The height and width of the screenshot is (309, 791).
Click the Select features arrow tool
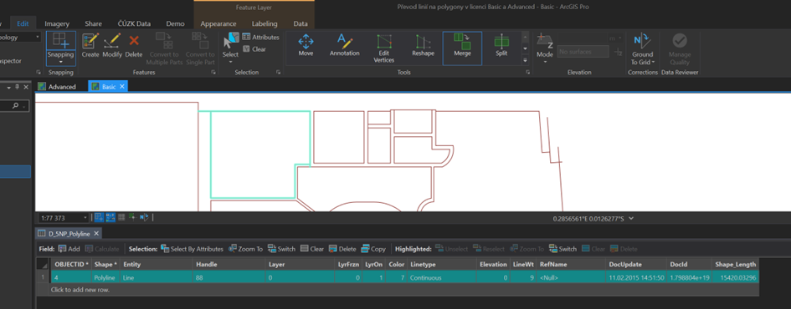(230, 45)
